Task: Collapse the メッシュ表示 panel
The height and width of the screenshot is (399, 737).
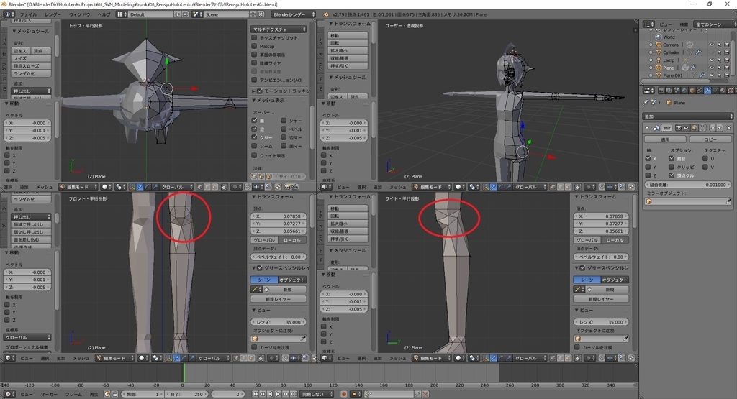Action: pos(254,101)
